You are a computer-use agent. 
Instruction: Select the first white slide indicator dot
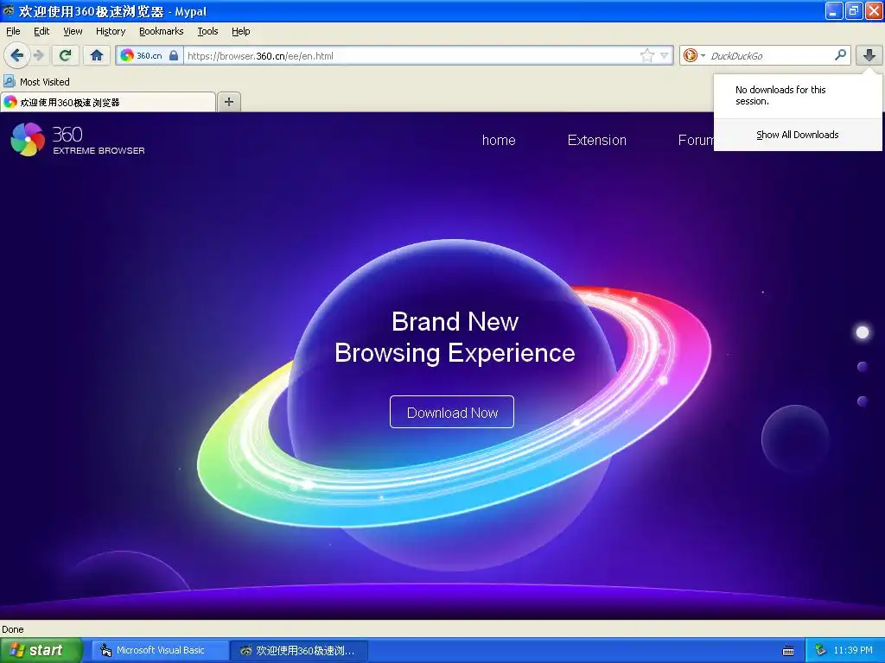[x=863, y=332]
